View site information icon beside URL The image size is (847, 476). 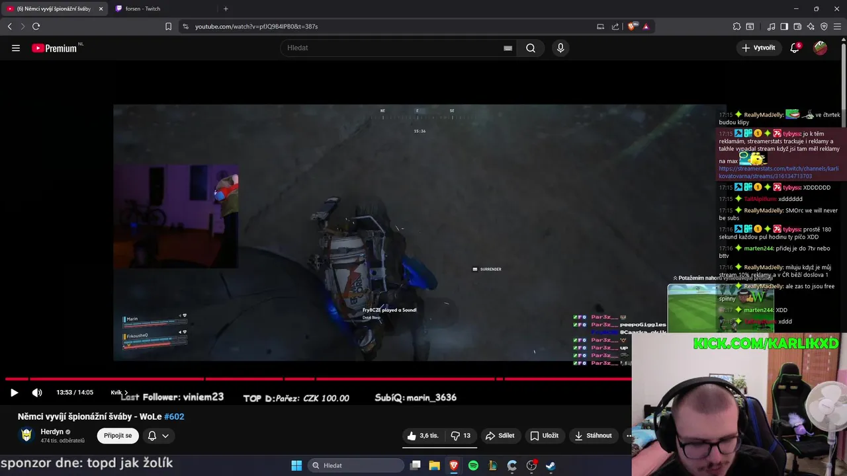pyautogui.click(x=185, y=26)
